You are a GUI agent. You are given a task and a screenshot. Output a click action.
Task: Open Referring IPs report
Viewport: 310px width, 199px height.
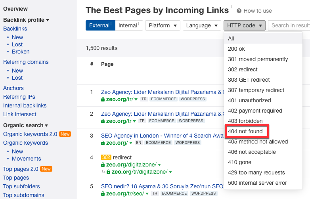19,97
